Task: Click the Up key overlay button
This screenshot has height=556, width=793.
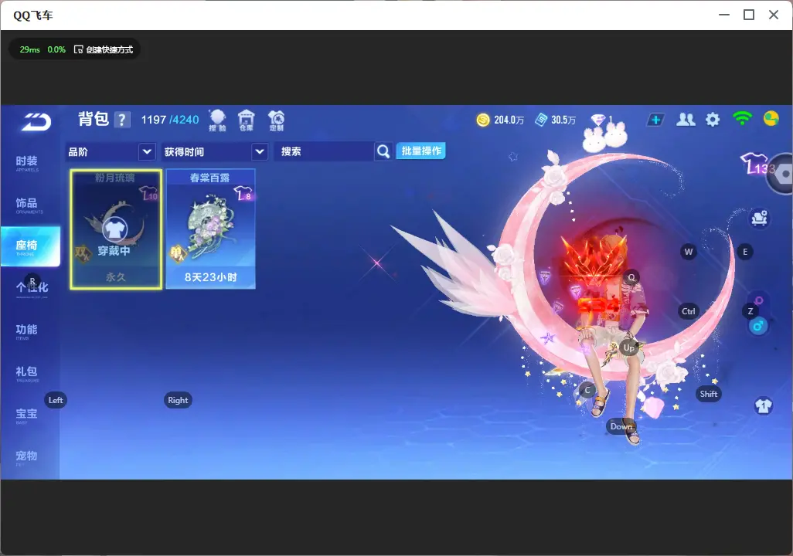Action: (628, 347)
